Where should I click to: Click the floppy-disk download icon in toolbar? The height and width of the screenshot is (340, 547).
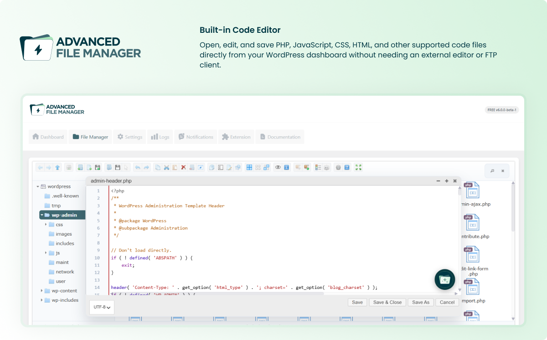tap(117, 167)
